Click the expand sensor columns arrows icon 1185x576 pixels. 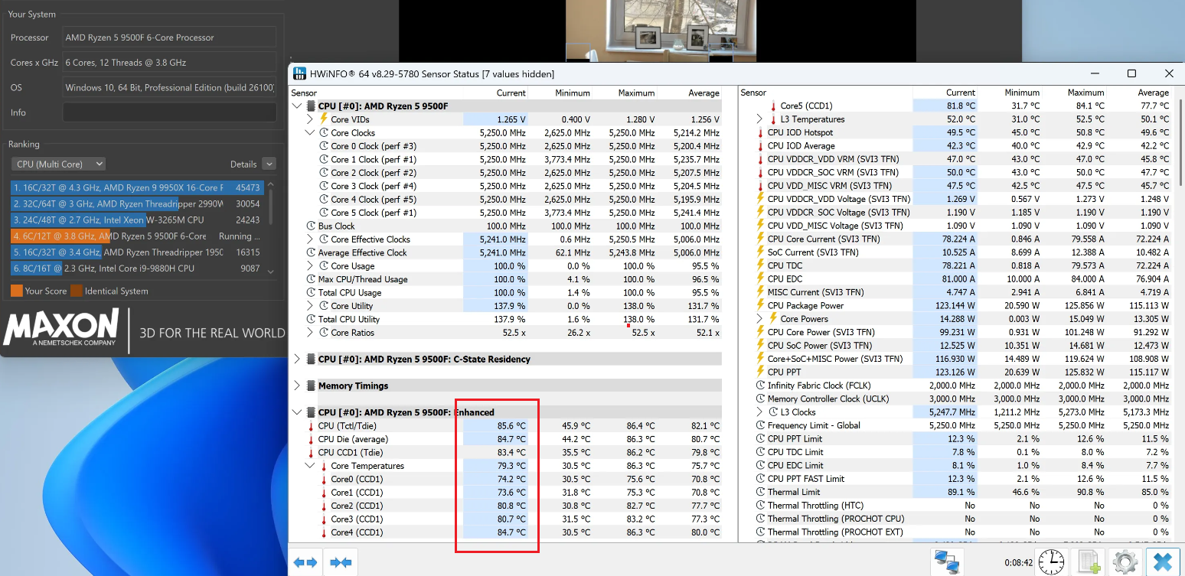tap(305, 562)
